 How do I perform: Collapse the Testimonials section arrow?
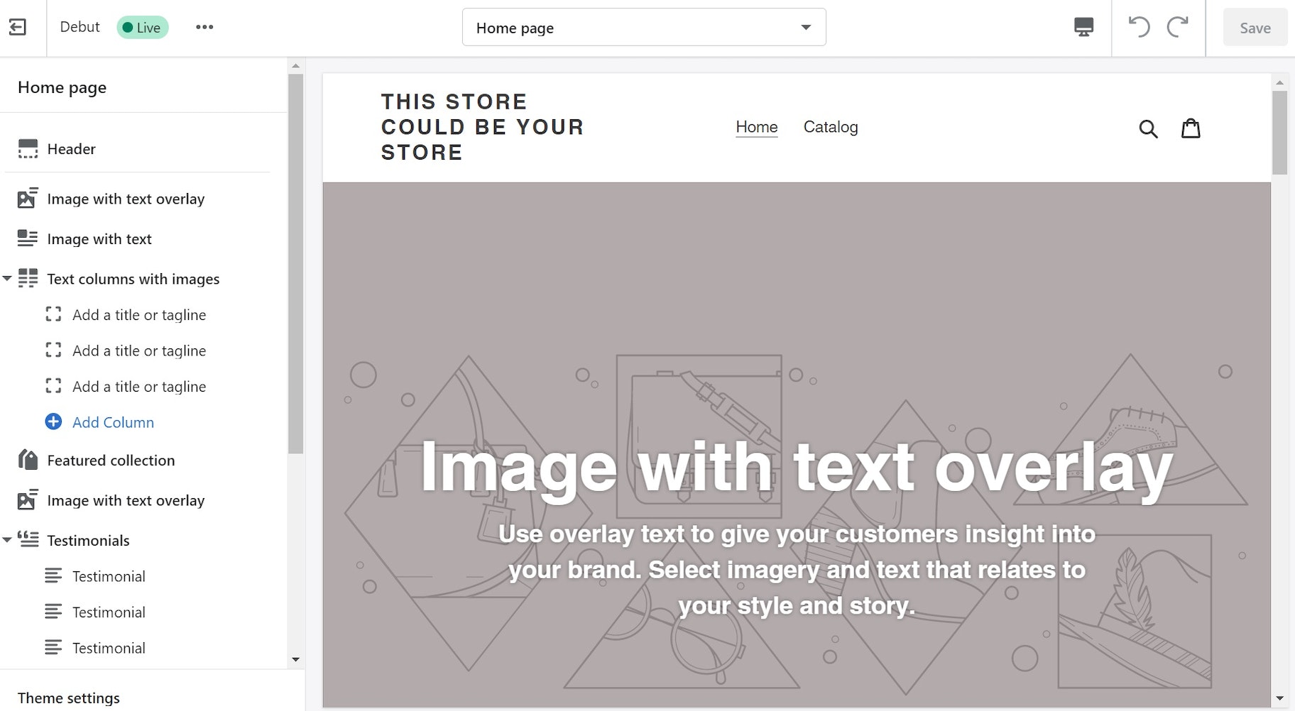(7, 540)
